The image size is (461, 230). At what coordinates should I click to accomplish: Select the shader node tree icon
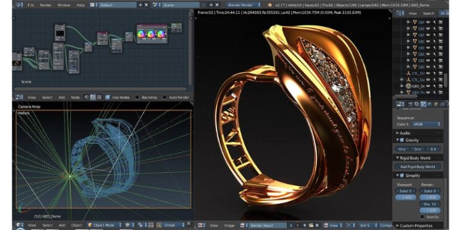click(x=86, y=97)
